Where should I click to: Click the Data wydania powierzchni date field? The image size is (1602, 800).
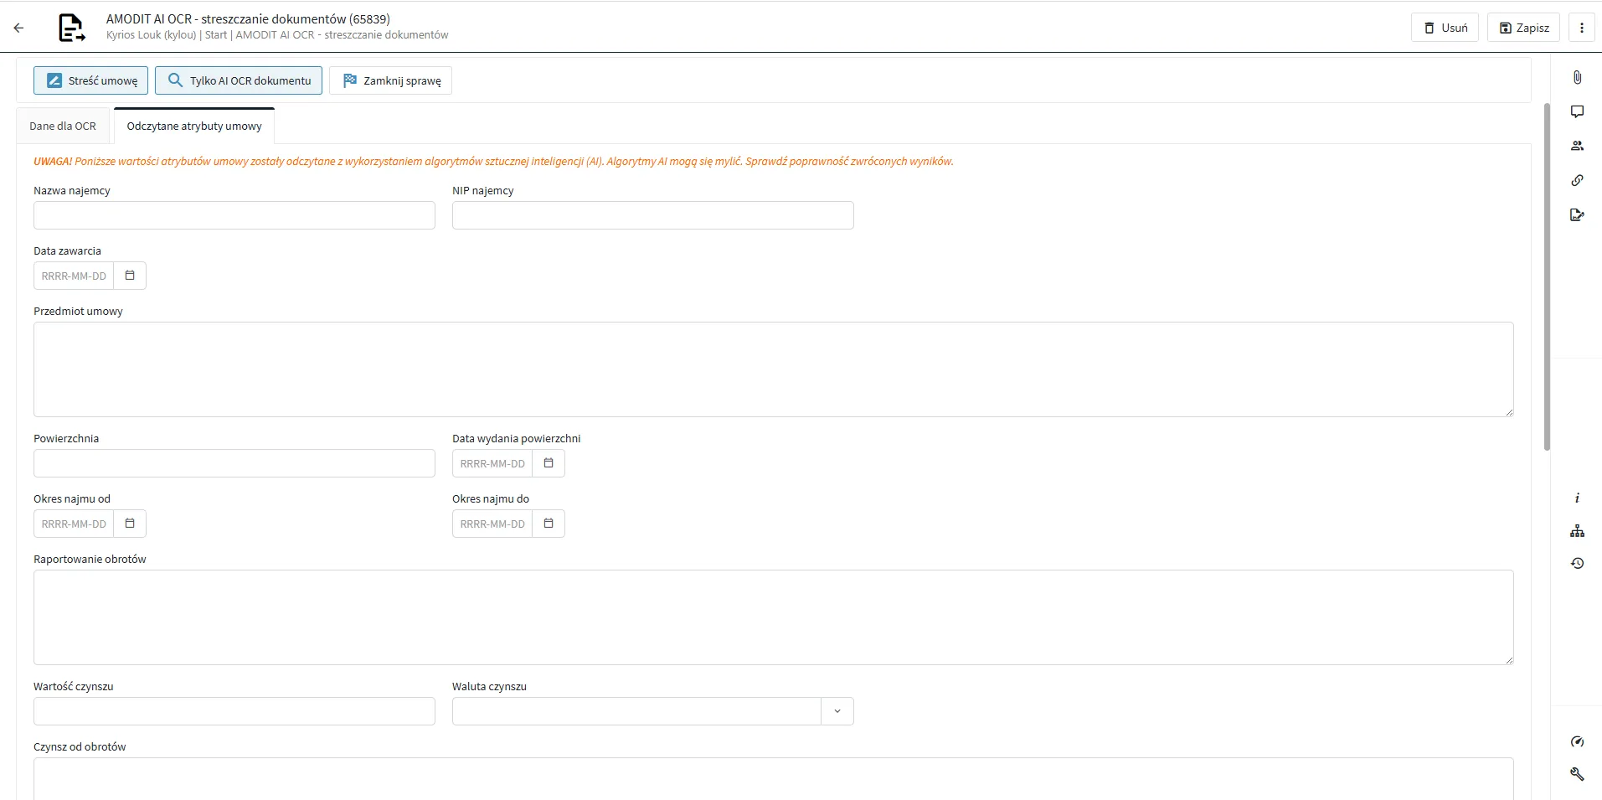coord(492,463)
